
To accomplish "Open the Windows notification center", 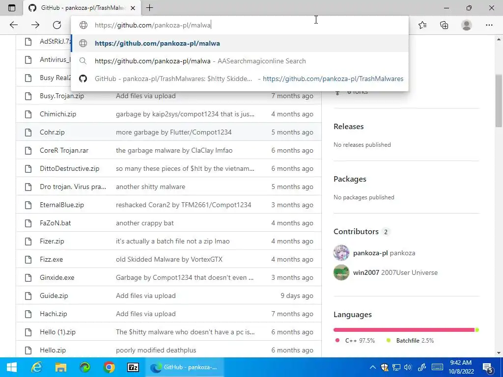I will click(x=488, y=368).
